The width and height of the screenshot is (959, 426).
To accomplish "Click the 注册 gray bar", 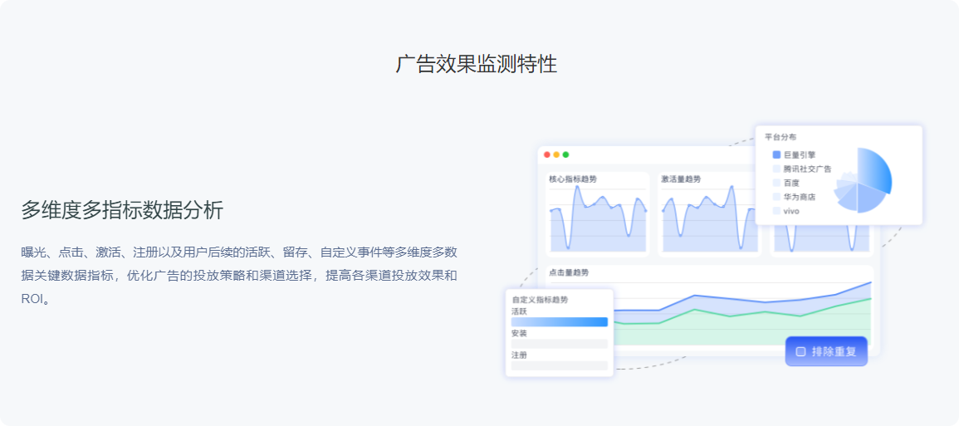I will point(560,365).
